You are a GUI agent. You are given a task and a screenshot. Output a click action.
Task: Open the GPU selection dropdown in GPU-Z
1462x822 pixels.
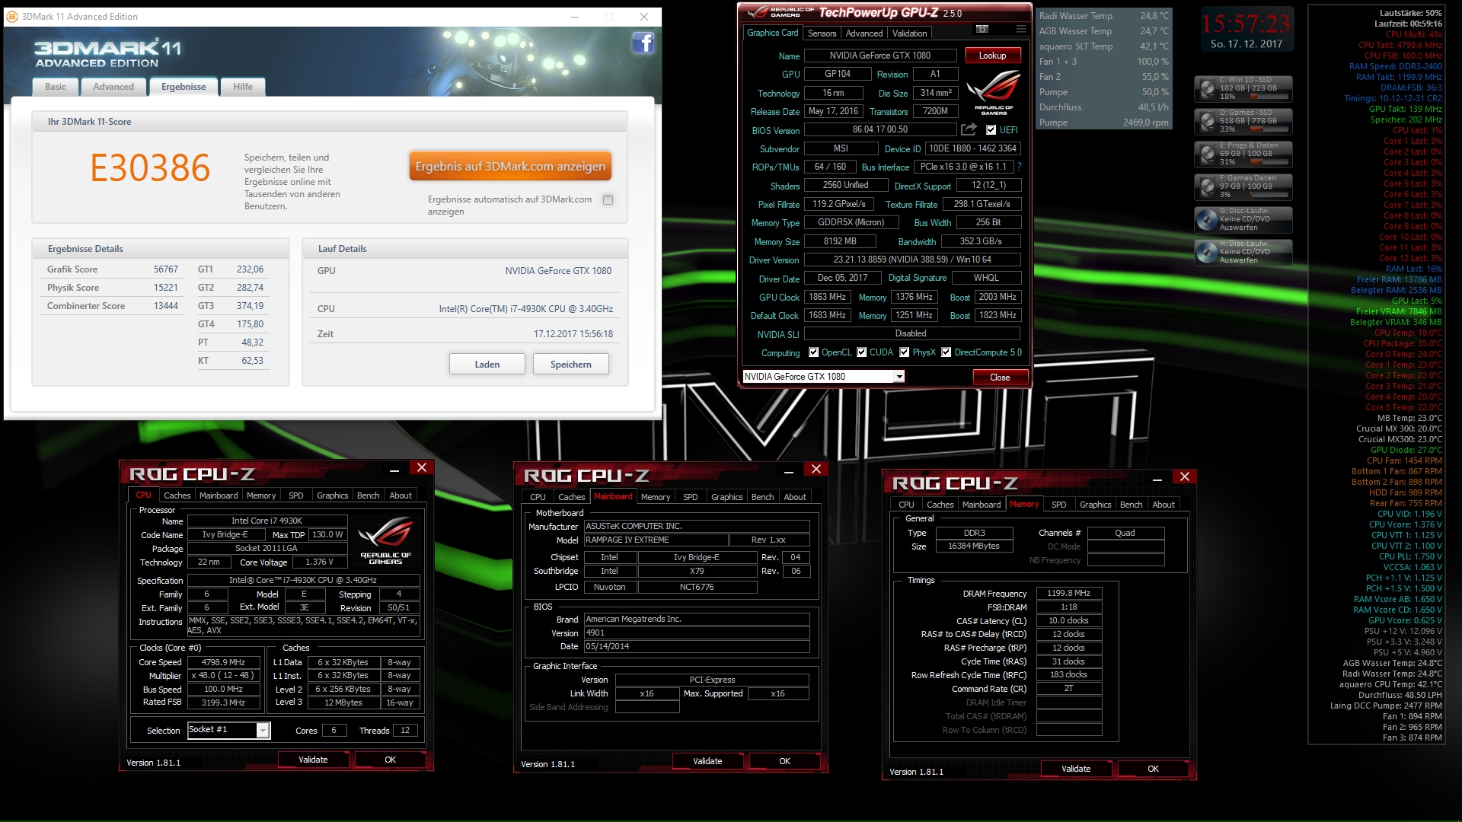point(899,377)
